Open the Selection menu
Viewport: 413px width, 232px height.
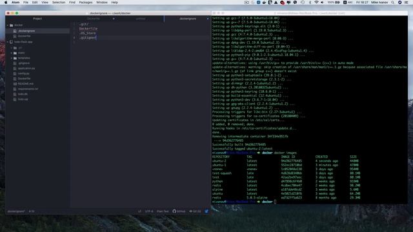pyautogui.click(x=59, y=3)
